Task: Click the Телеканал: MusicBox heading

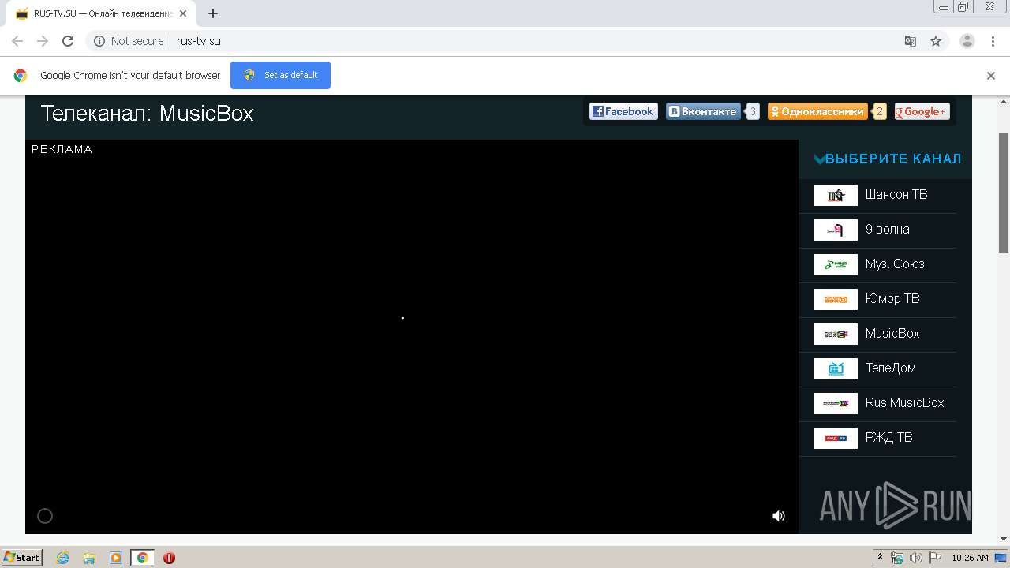Action: point(147,114)
